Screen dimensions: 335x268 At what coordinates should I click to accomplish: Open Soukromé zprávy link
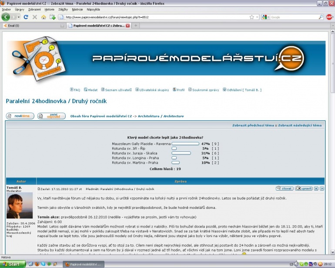point(205,90)
